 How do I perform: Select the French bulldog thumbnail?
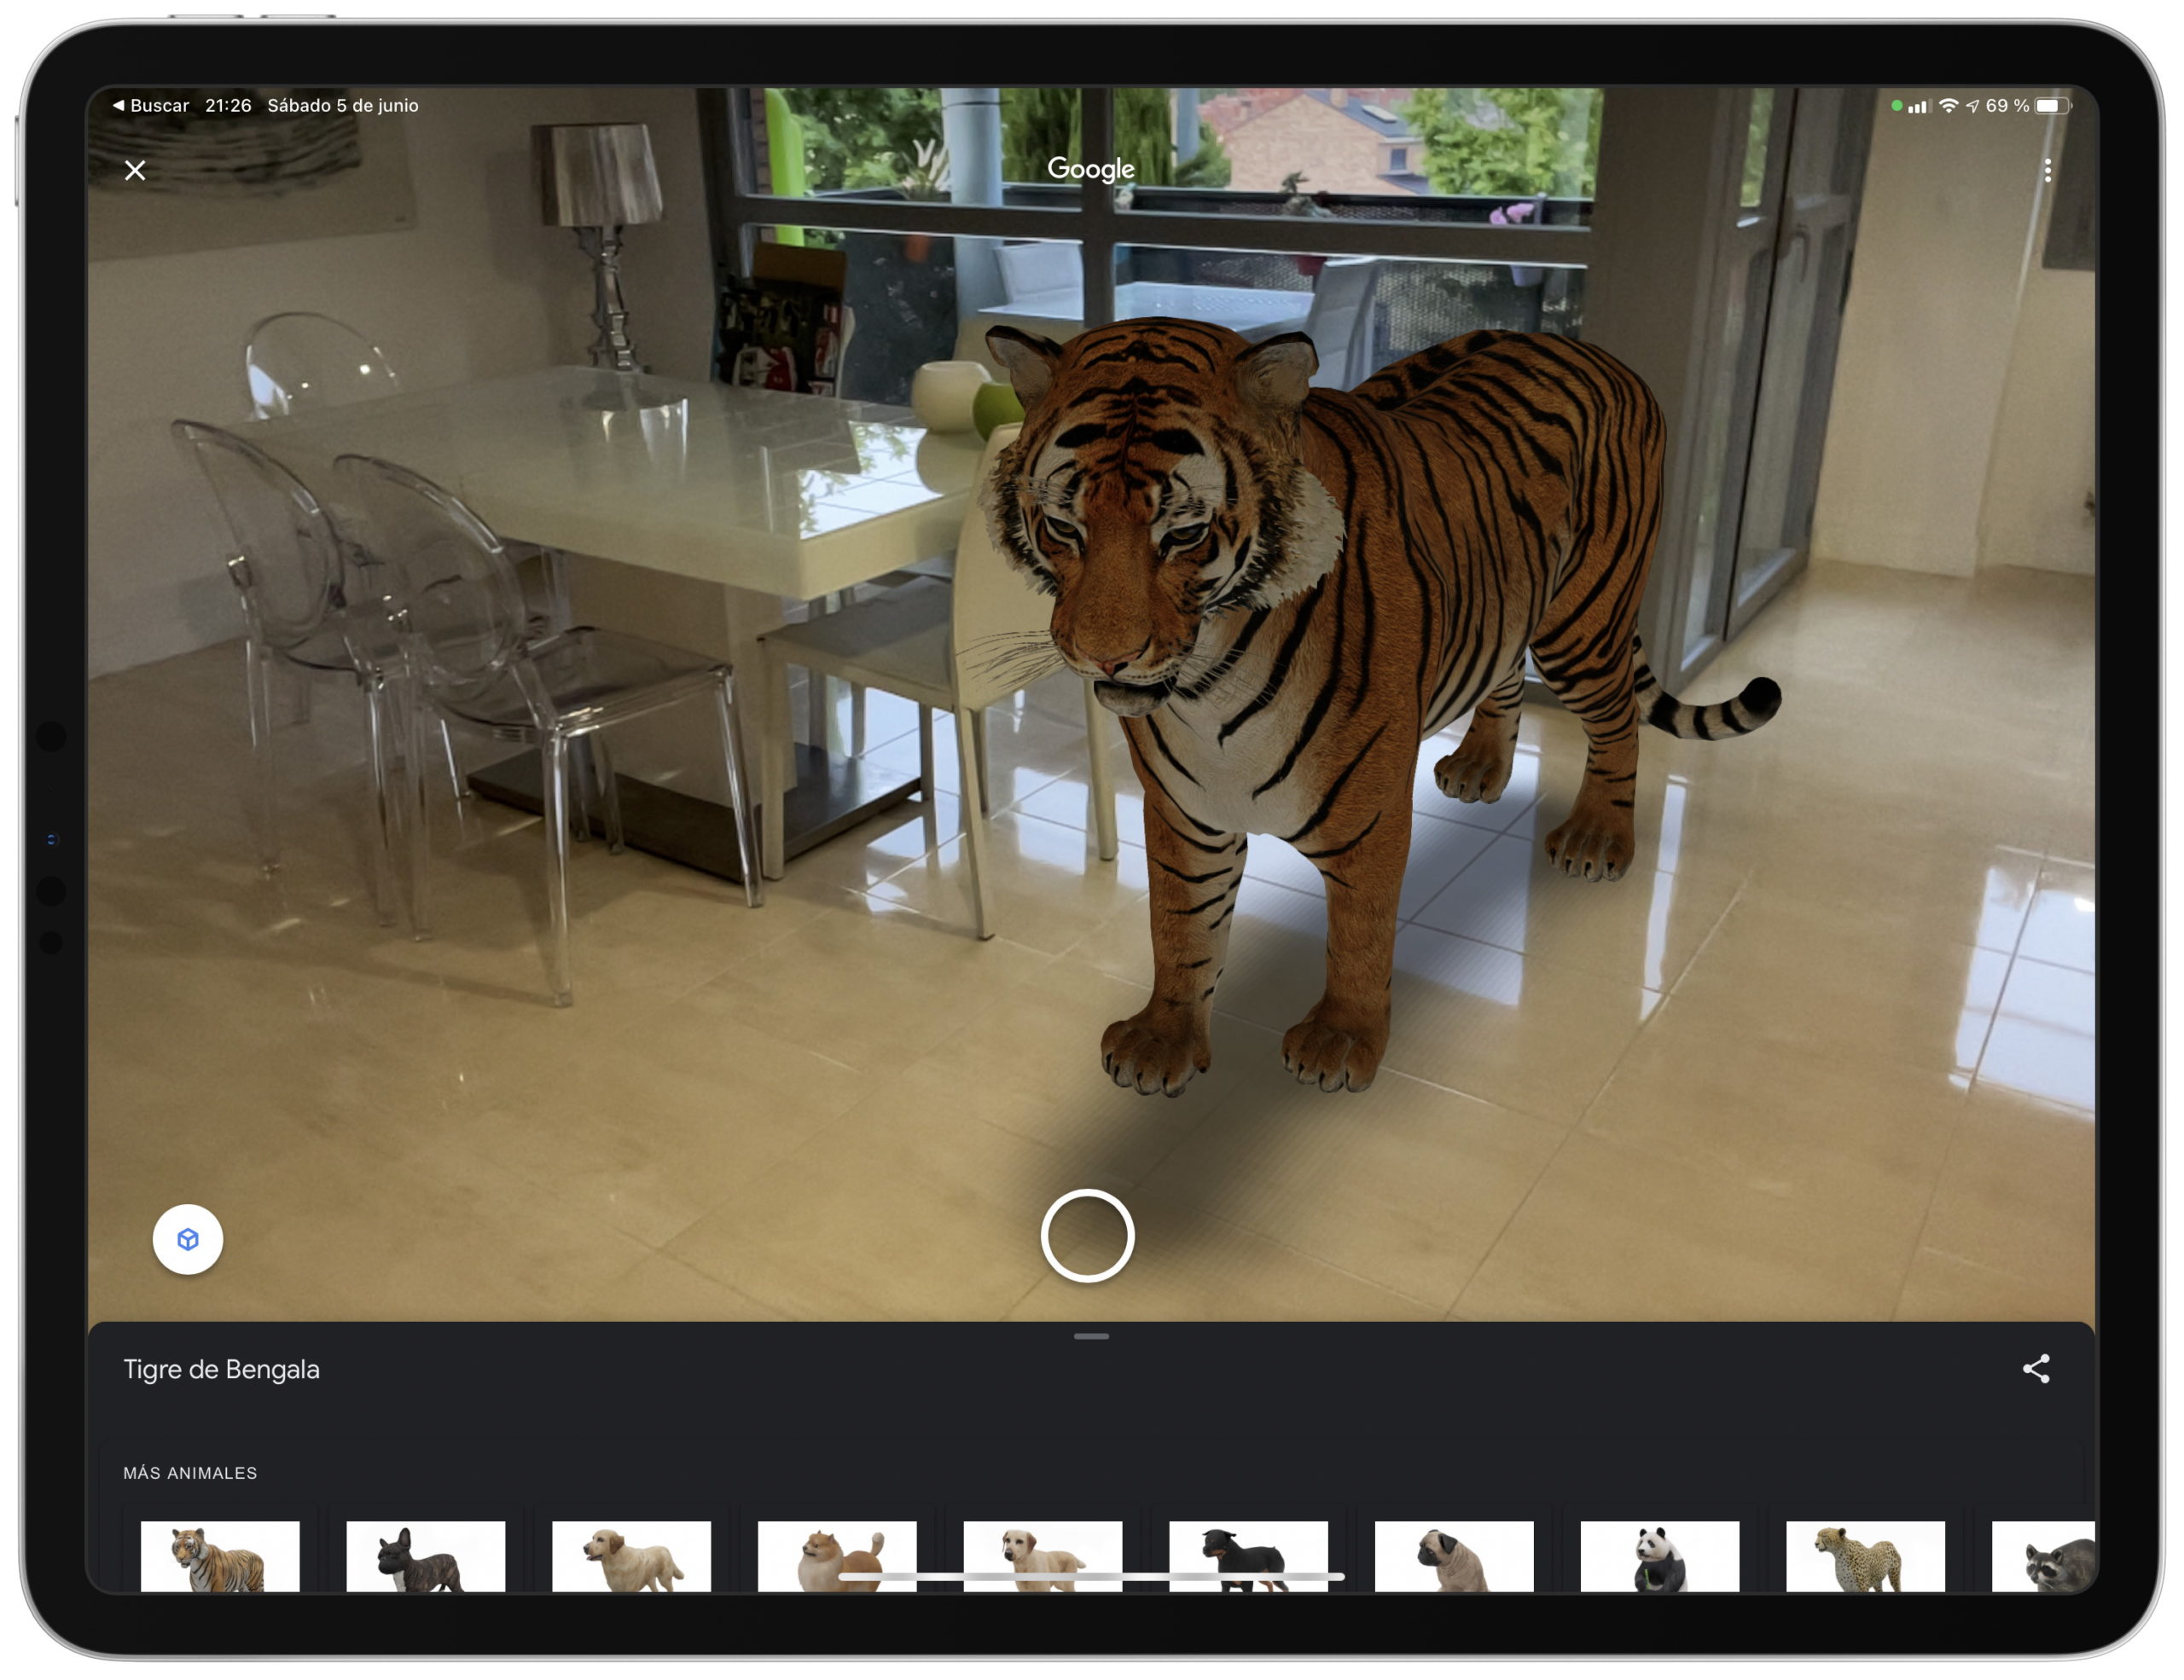point(426,1555)
